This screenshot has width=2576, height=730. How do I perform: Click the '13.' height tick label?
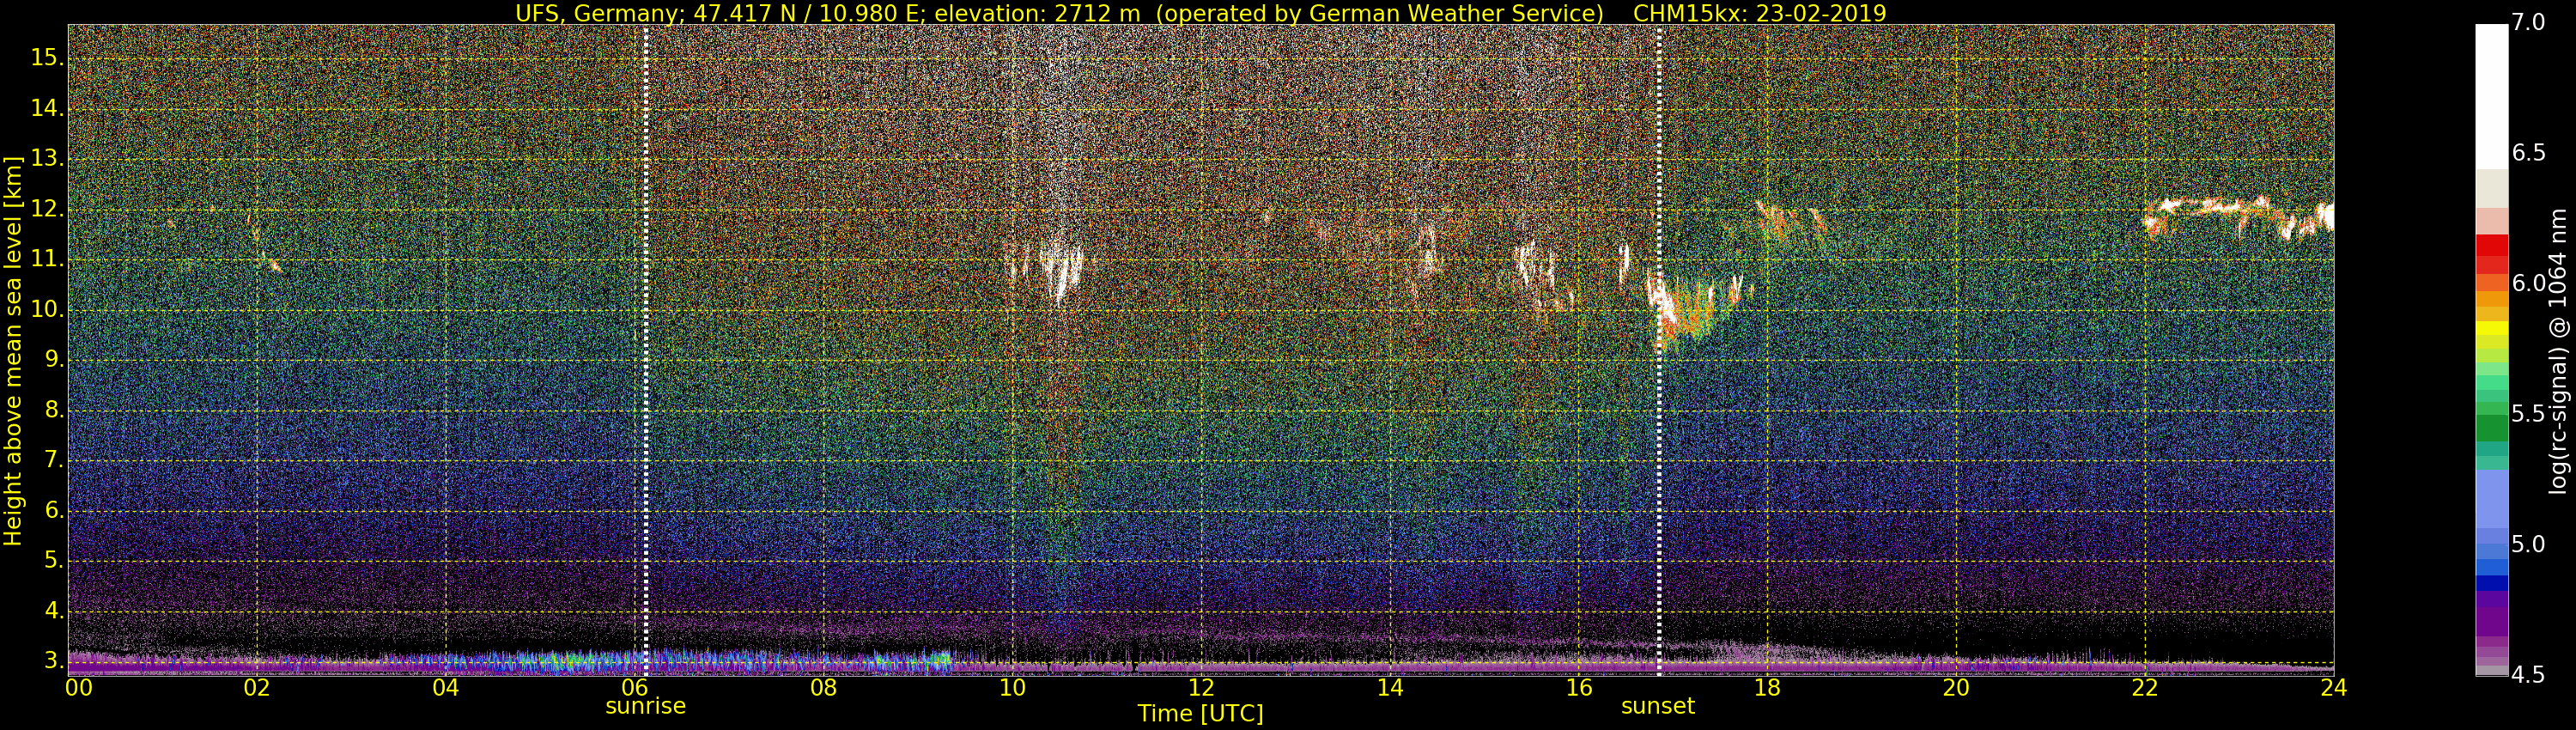point(47,159)
